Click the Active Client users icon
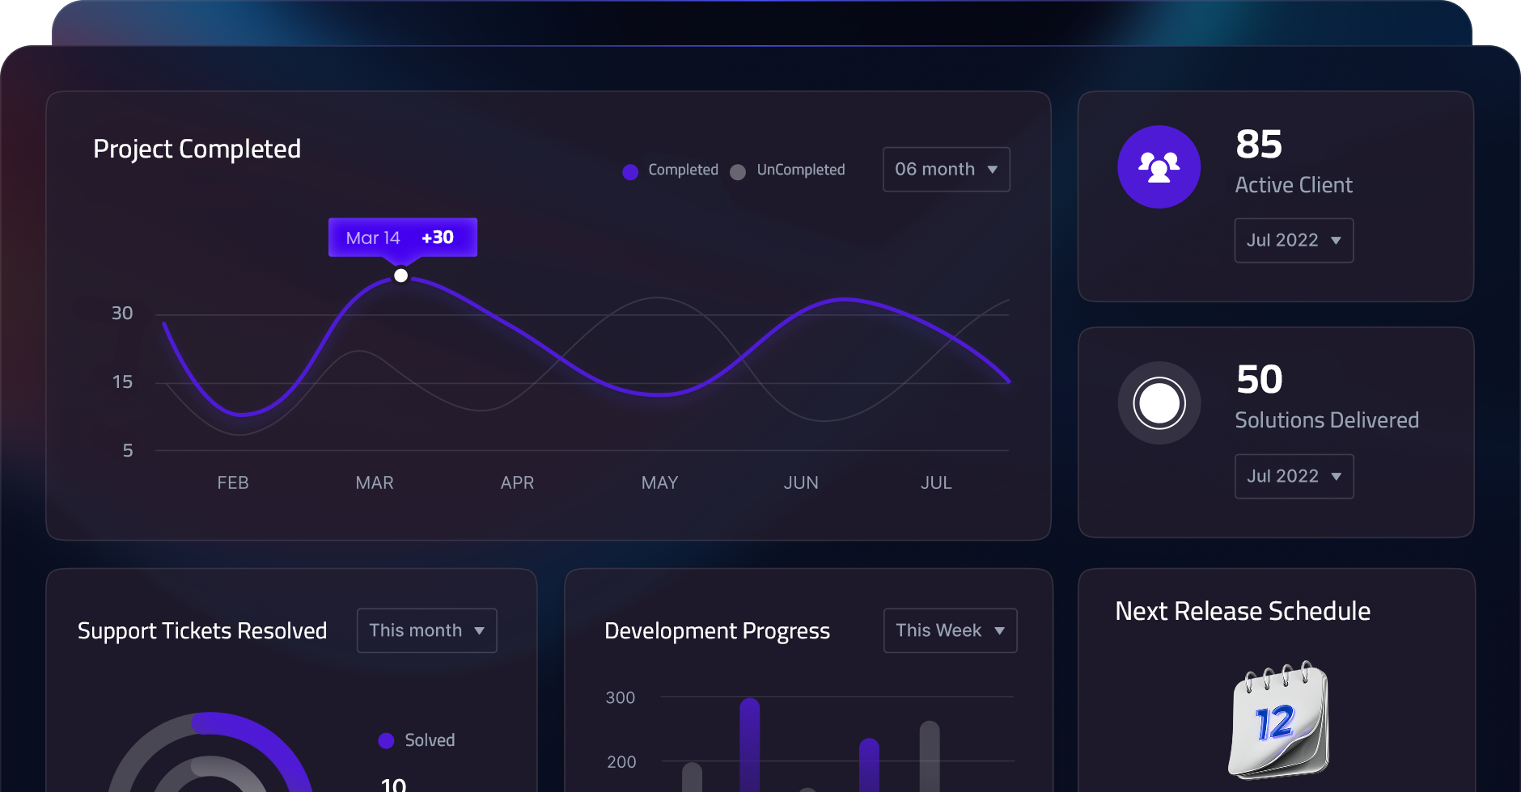1521x792 pixels. (x=1159, y=167)
